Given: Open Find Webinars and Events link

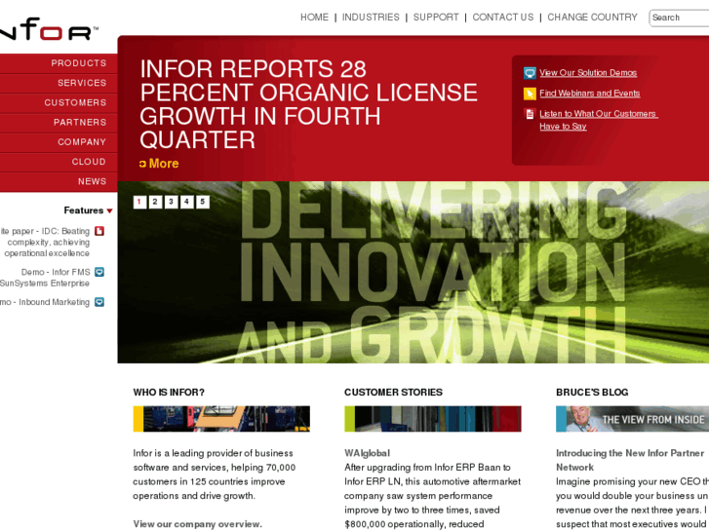Looking at the screenshot, I should tap(590, 94).
